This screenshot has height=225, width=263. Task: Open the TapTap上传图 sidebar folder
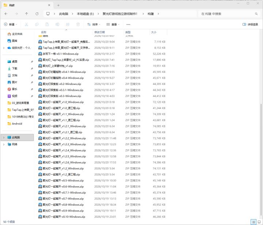[x=20, y=110]
